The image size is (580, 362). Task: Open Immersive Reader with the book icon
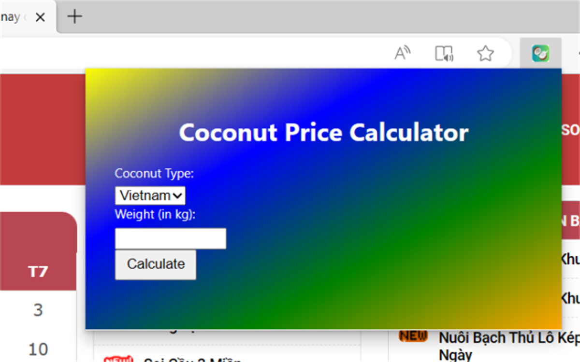[x=444, y=54]
